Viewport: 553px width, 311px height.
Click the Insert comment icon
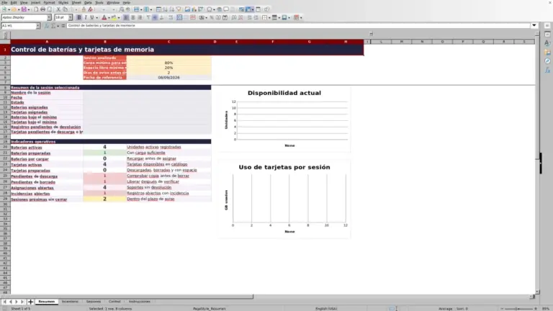226,9
